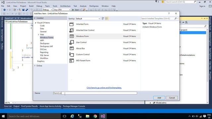This screenshot has width=212, height=119.
Task: Click the Cancel button
Action: [x=172, y=98]
